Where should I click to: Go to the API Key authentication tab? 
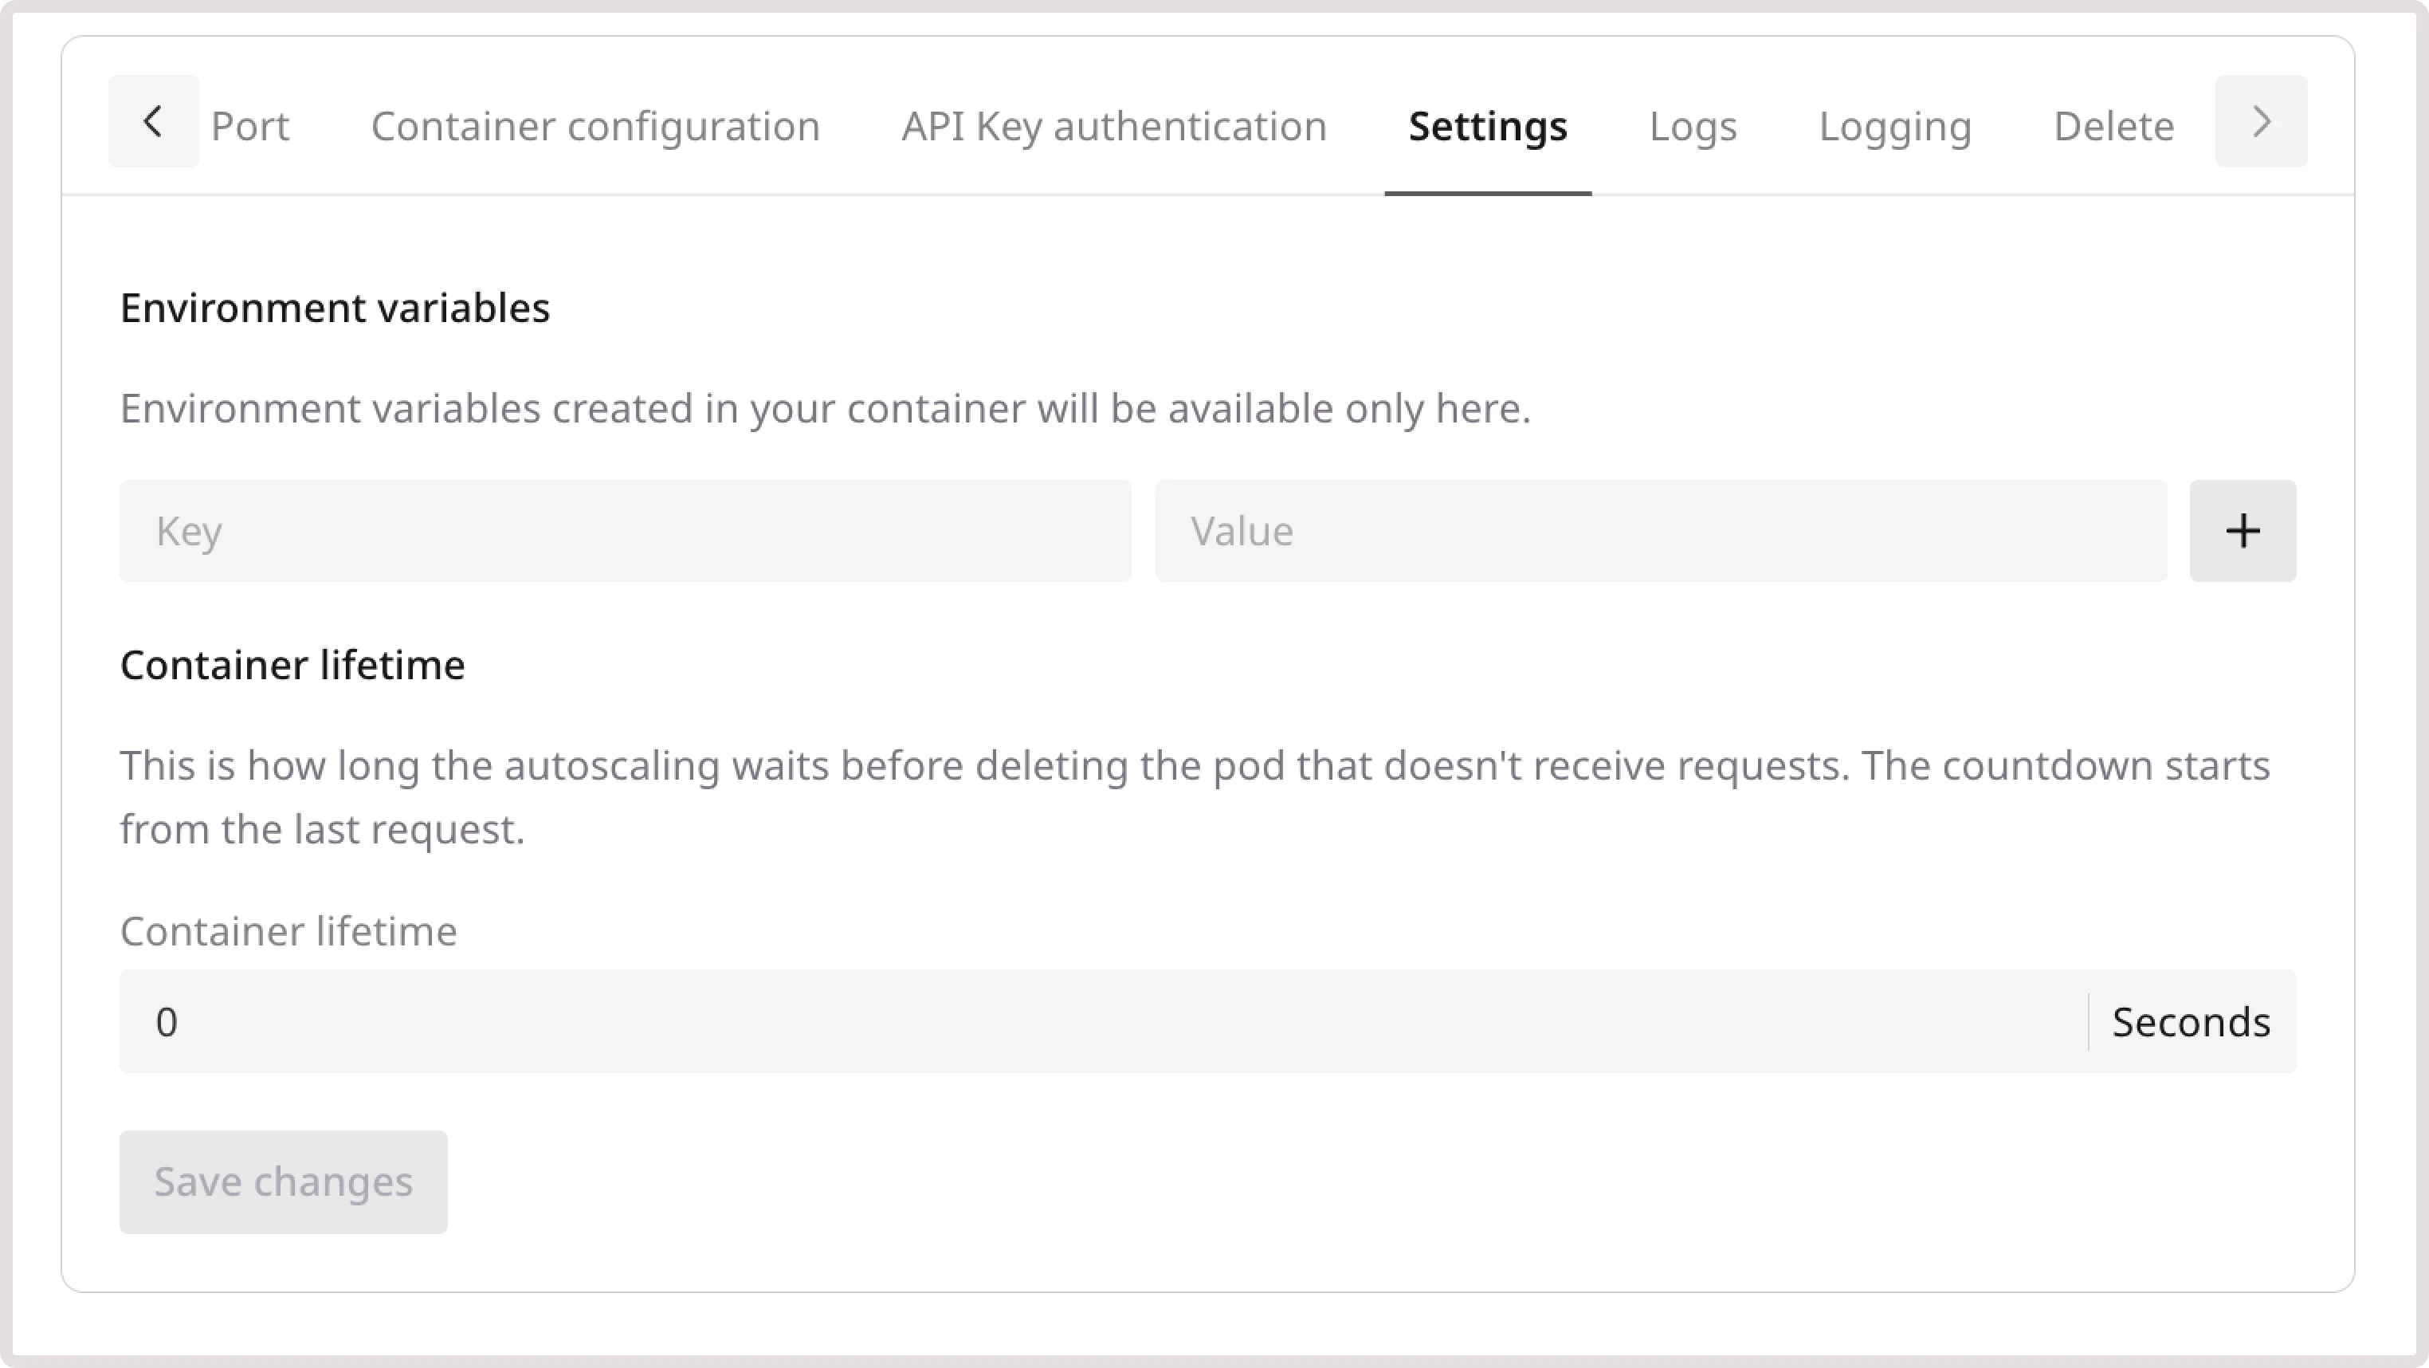point(1113,125)
